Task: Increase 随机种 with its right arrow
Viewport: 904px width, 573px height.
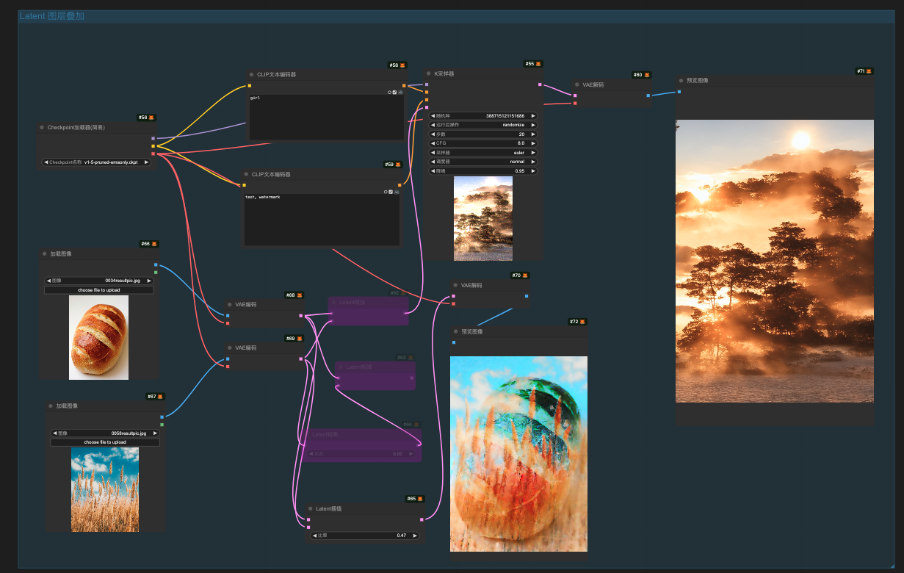Action: pyautogui.click(x=533, y=116)
